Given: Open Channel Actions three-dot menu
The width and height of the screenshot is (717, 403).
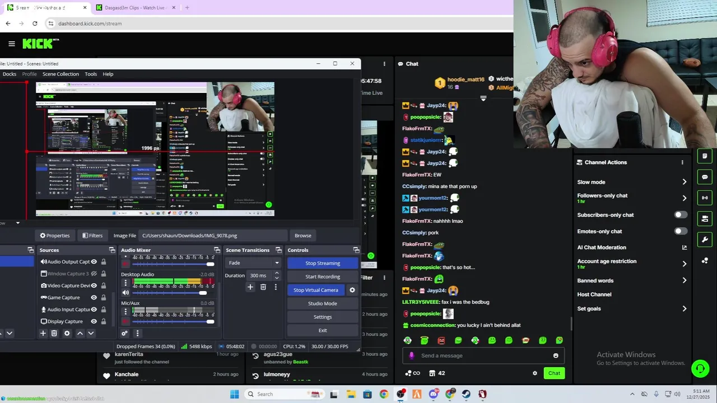Looking at the screenshot, I should point(682,162).
